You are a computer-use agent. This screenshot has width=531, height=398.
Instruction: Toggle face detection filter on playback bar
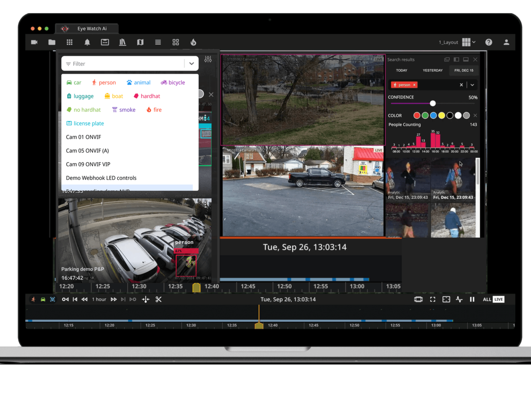[52, 299]
